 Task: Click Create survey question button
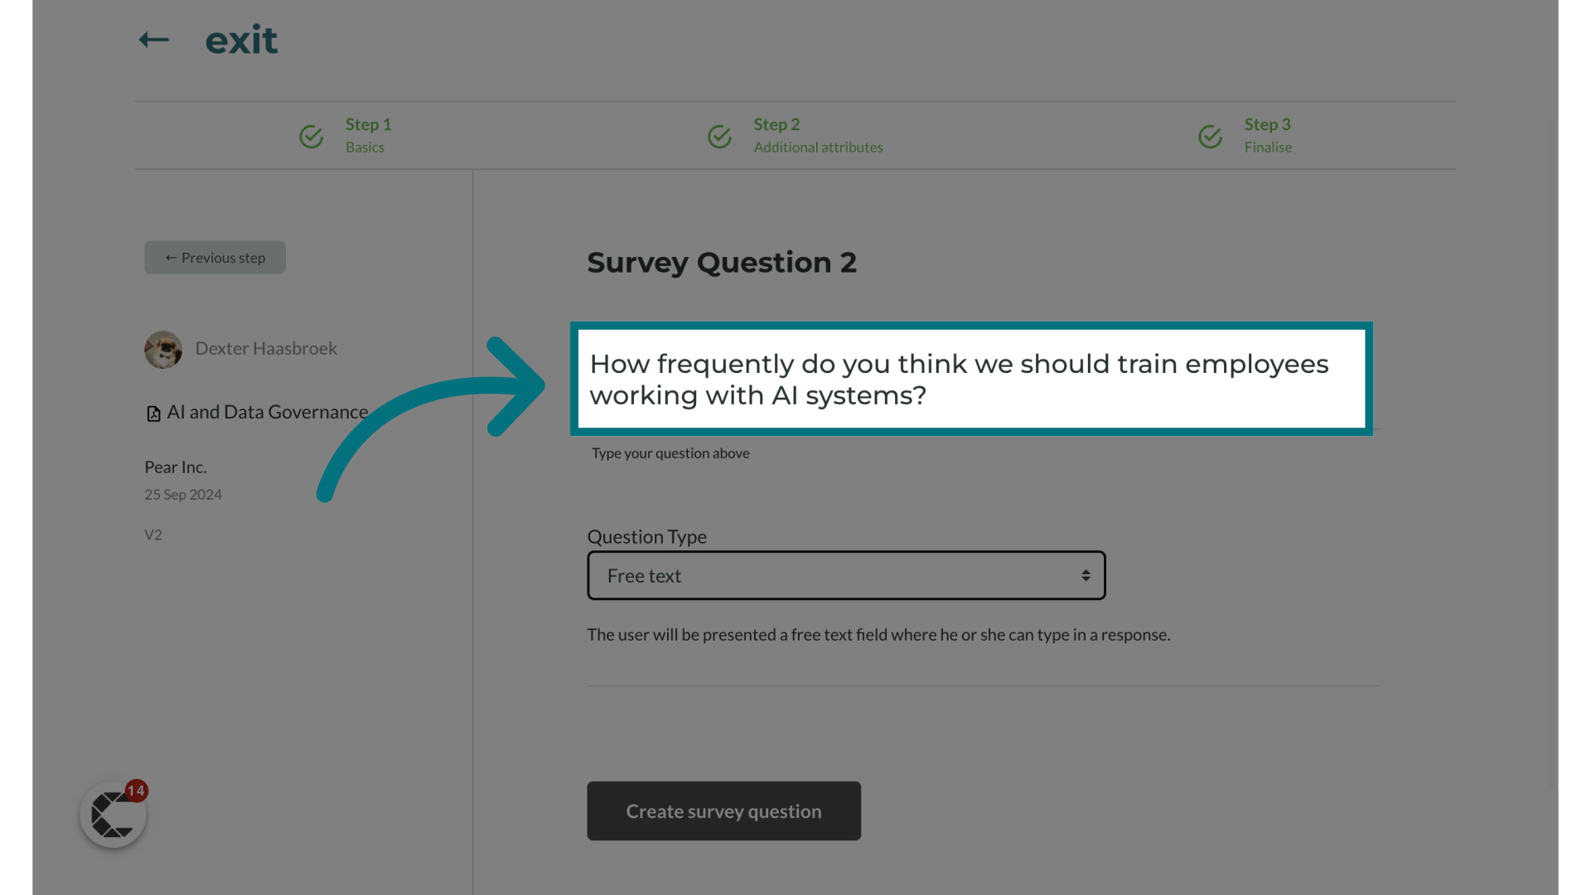click(723, 810)
